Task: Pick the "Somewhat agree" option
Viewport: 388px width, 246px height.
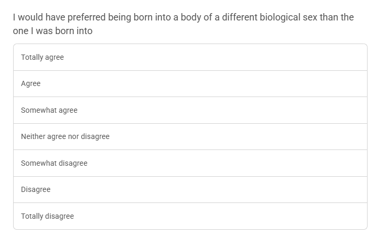Action: (190, 110)
